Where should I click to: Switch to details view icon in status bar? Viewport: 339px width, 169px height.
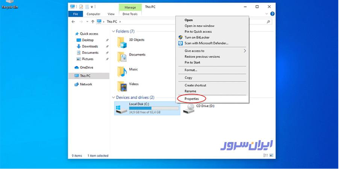tap(266, 156)
